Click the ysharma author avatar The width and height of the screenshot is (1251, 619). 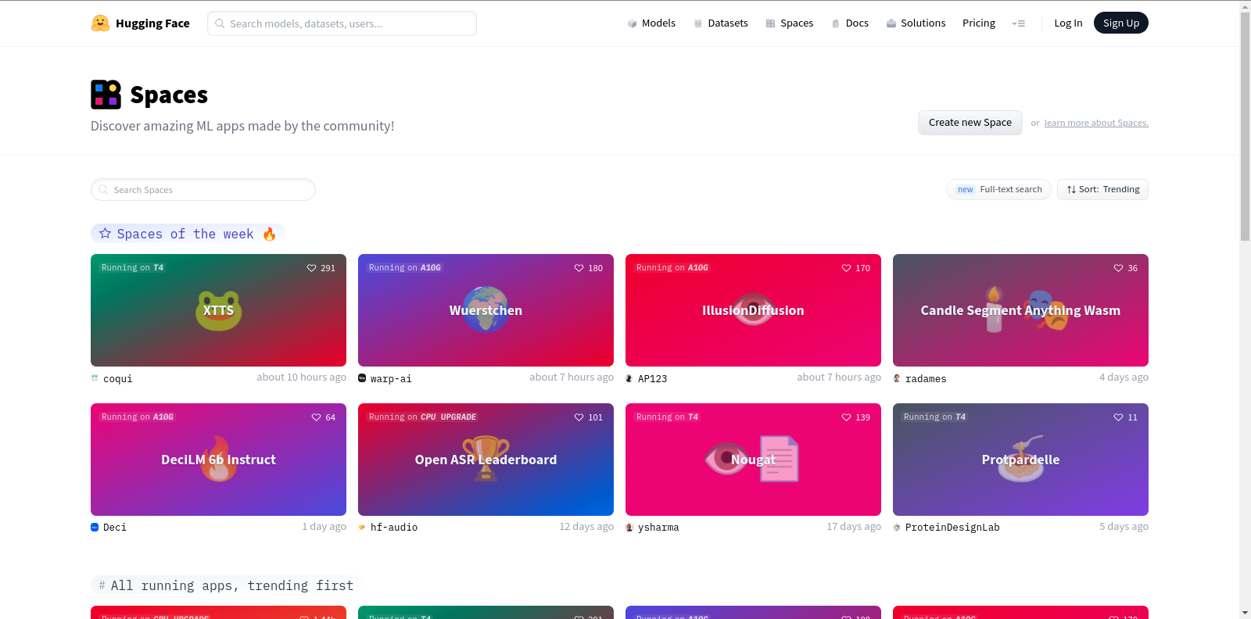click(x=629, y=528)
